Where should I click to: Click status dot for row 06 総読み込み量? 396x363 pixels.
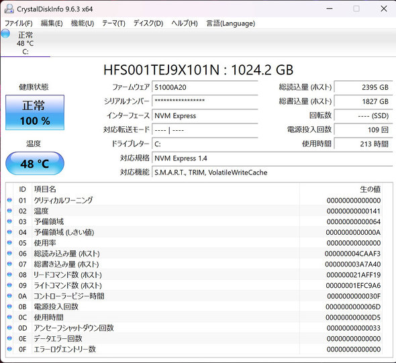[9, 253]
